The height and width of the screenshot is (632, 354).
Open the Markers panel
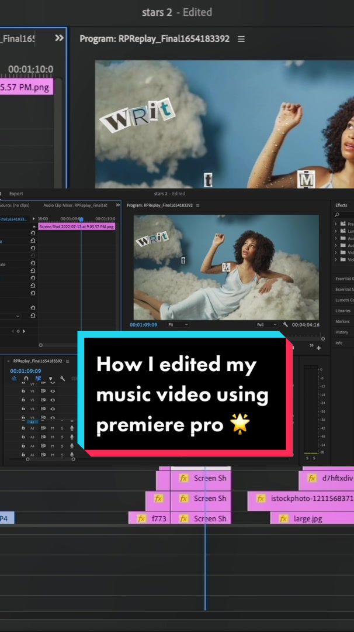342,321
